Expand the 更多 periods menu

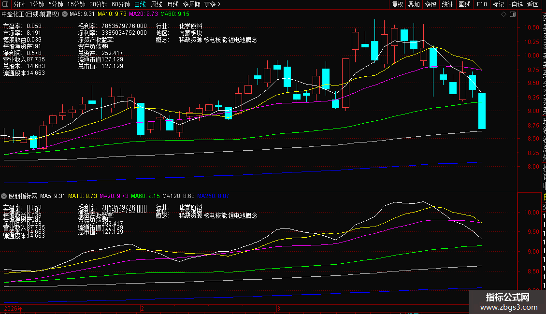point(213,4)
